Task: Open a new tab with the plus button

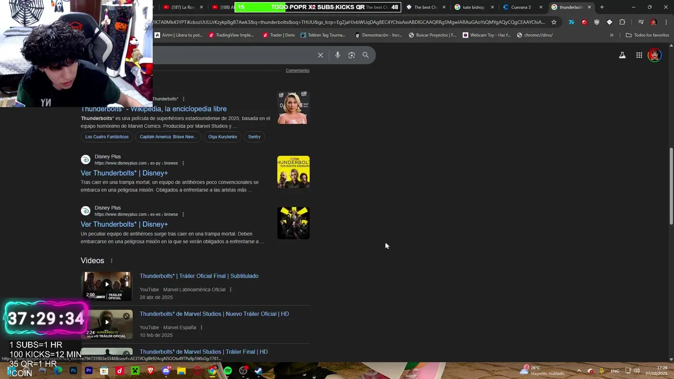Action: (x=602, y=7)
